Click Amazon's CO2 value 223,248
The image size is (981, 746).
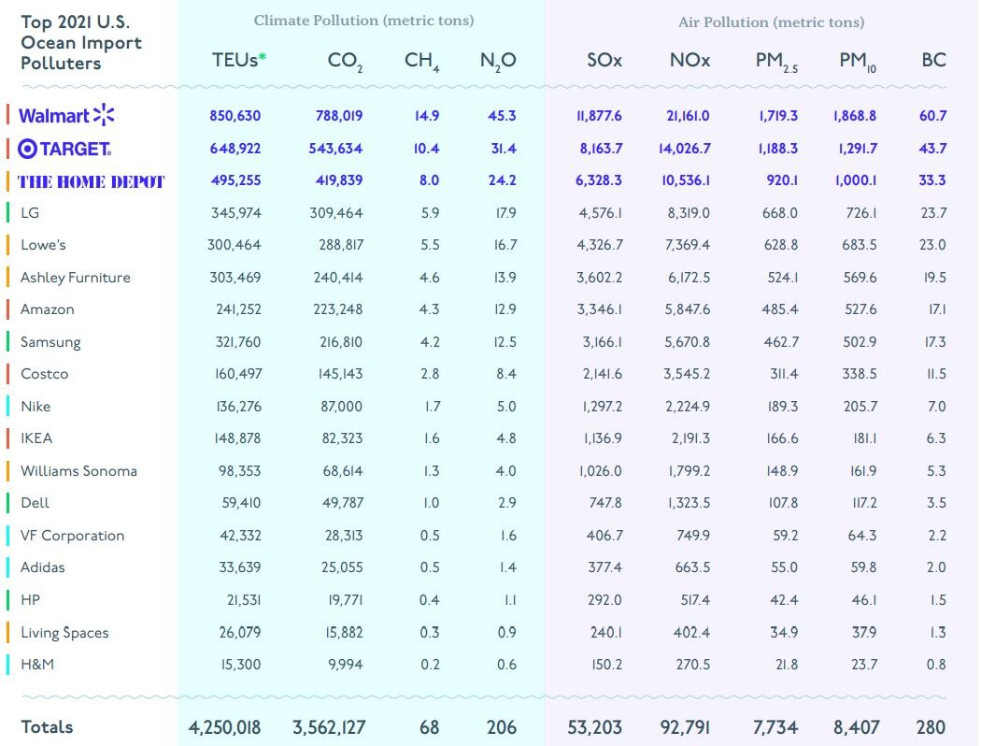(x=337, y=309)
